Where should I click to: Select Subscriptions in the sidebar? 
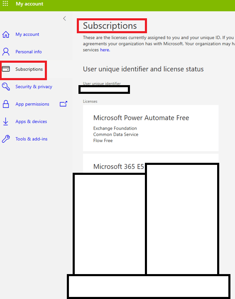[x=29, y=69]
